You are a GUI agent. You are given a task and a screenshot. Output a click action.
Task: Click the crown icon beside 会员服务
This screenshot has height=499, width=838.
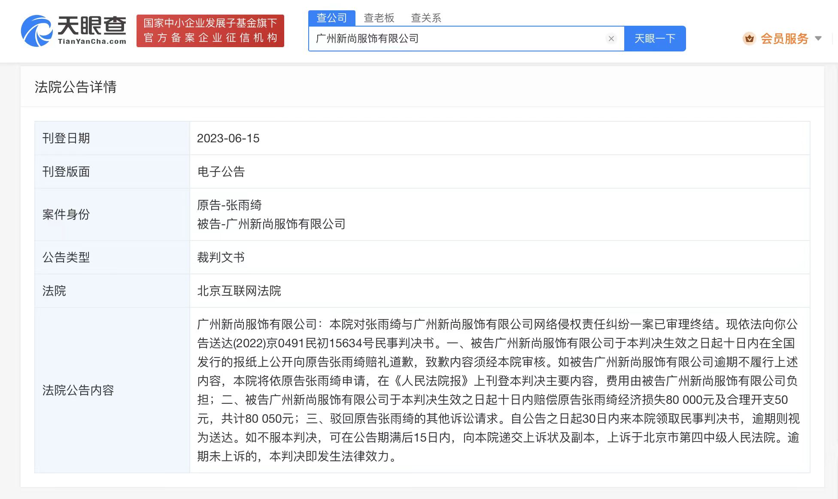(749, 39)
